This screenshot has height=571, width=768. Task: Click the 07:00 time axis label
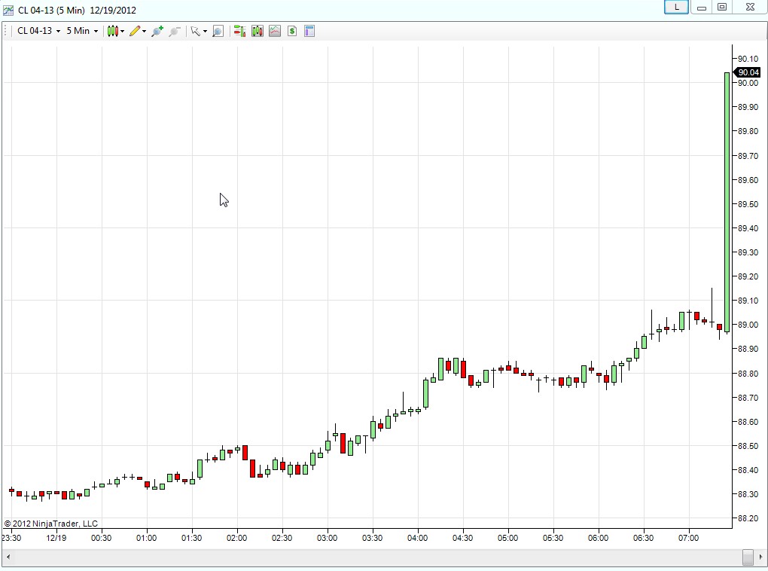point(688,538)
